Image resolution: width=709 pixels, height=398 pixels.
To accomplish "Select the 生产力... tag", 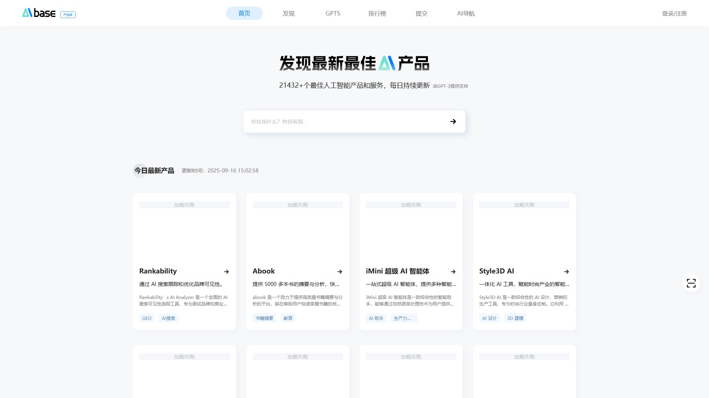I will pos(404,318).
